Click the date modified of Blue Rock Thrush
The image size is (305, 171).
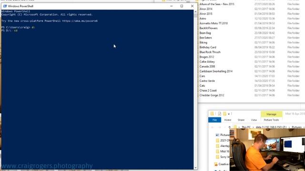coord(264,52)
